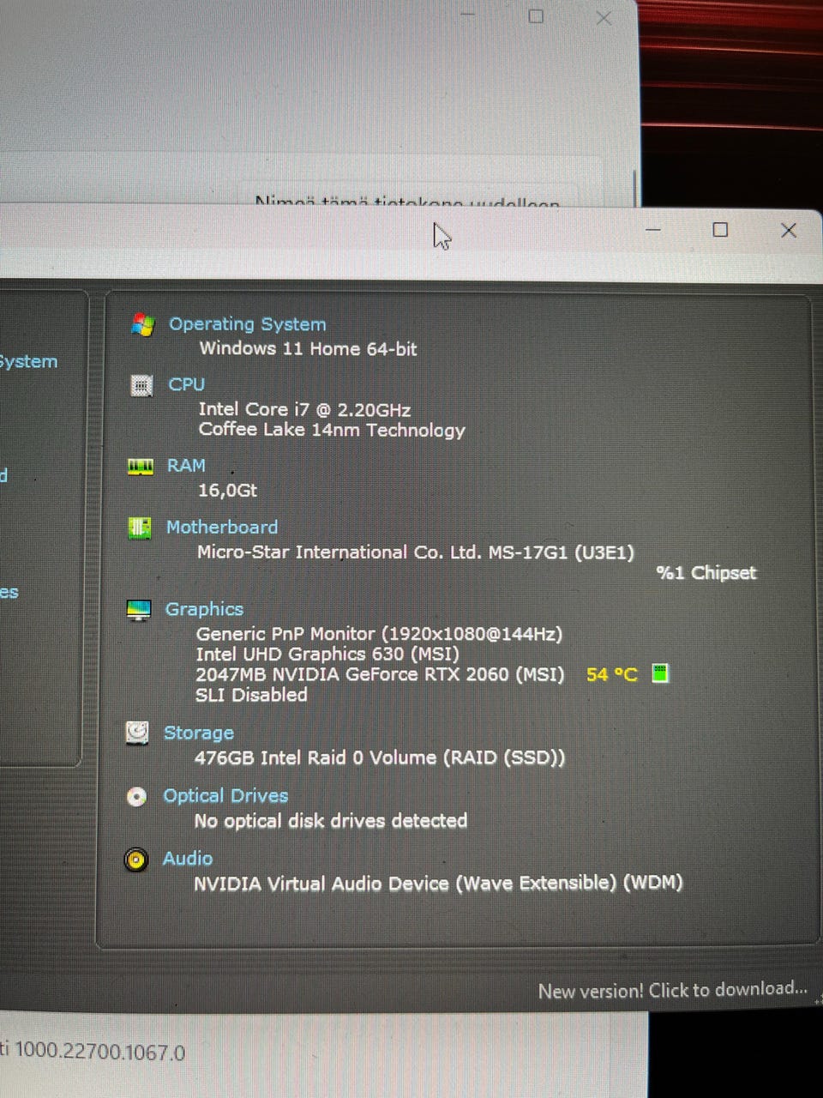This screenshot has width=823, height=1098.
Task: Click the Graphics monitor icon
Action: (138, 610)
